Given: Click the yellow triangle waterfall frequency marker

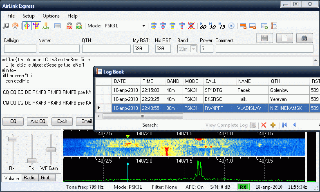Looking at the screenshot, I should click(128, 136).
